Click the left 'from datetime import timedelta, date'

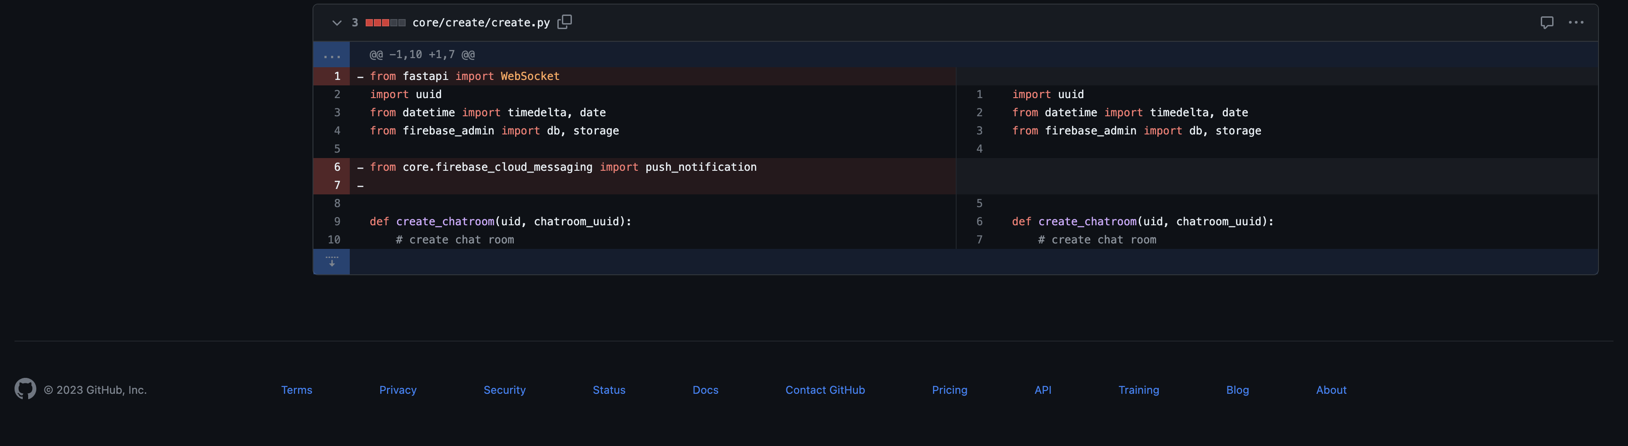[x=488, y=113]
